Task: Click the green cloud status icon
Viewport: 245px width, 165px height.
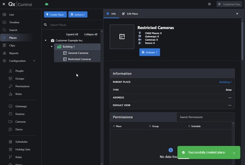Action: tap(46, 4)
